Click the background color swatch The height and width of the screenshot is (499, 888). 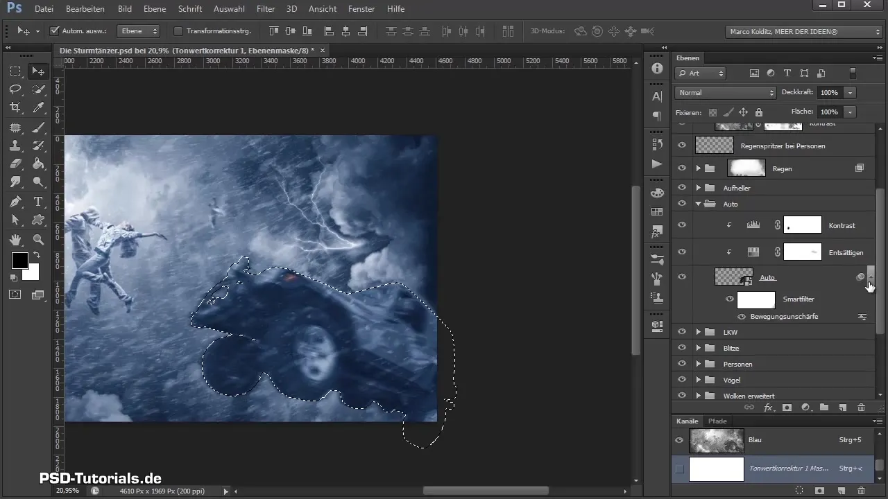pos(32,273)
